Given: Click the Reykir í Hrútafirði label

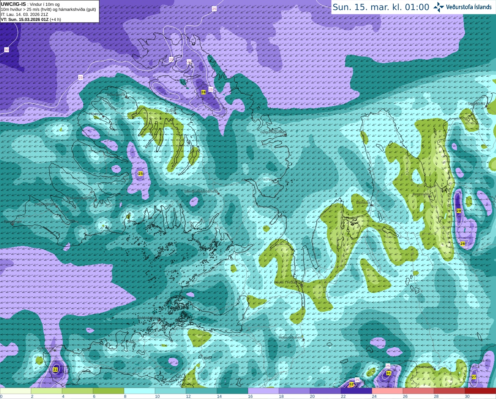Looking at the screenshot, I should 288,282.
